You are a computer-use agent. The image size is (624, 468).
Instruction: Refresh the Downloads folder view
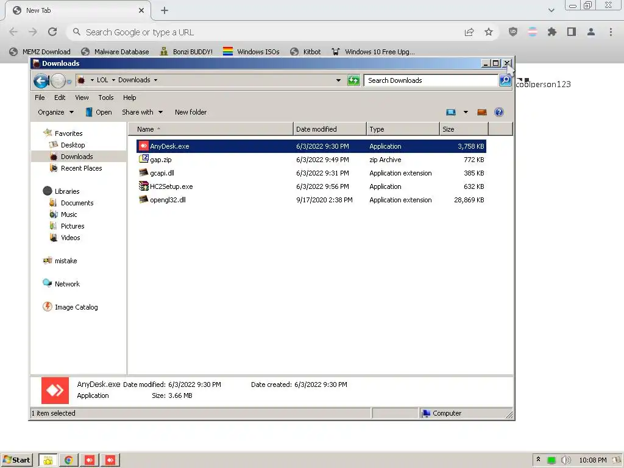pos(353,80)
